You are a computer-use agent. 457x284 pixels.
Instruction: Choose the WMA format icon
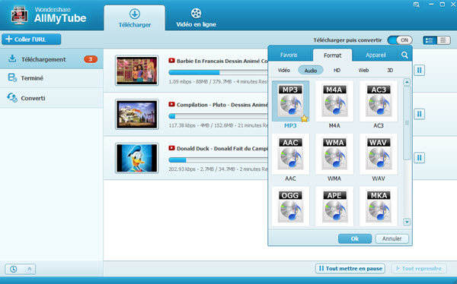tap(334, 154)
